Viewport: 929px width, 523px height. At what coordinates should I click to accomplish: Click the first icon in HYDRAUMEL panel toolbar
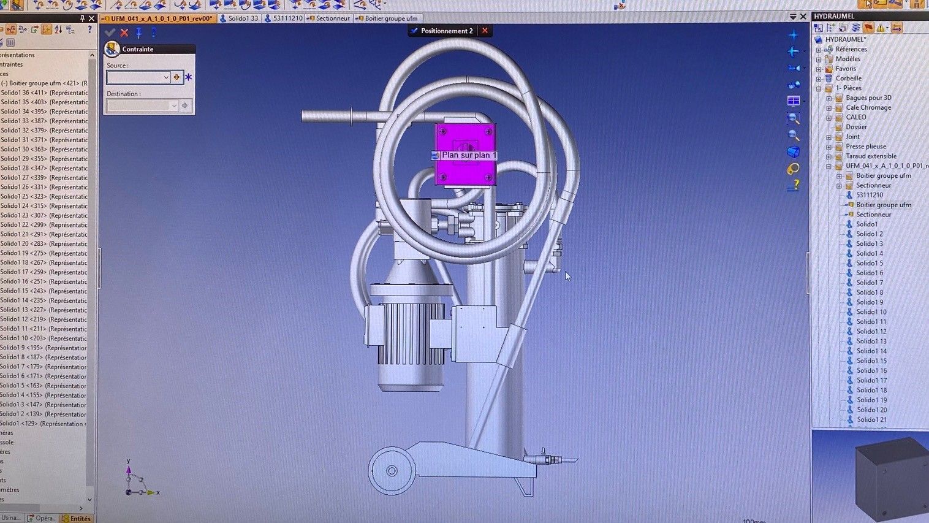coord(819,28)
